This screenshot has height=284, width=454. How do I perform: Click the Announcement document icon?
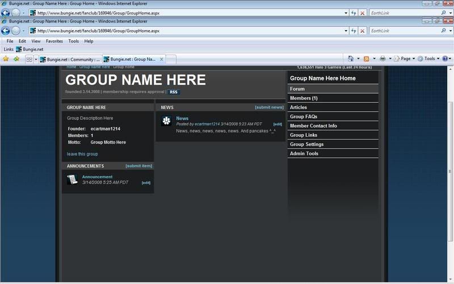pyautogui.click(x=72, y=179)
